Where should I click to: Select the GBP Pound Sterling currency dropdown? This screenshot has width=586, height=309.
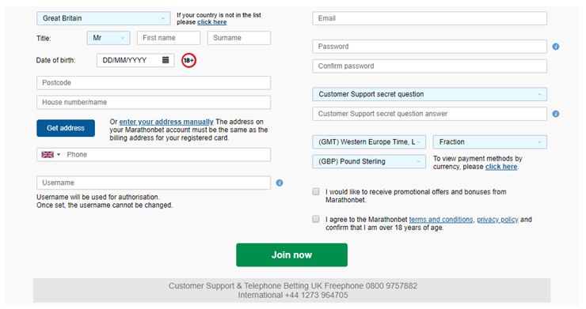coord(369,161)
